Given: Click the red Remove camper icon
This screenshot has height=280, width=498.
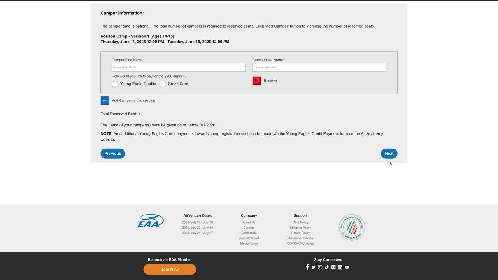Looking at the screenshot, I should (256, 80).
